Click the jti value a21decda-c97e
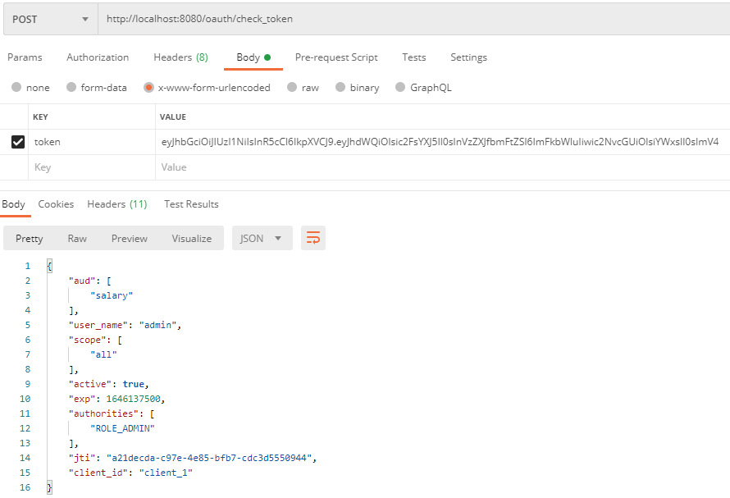The height and width of the screenshot is (498, 730). pos(209,458)
